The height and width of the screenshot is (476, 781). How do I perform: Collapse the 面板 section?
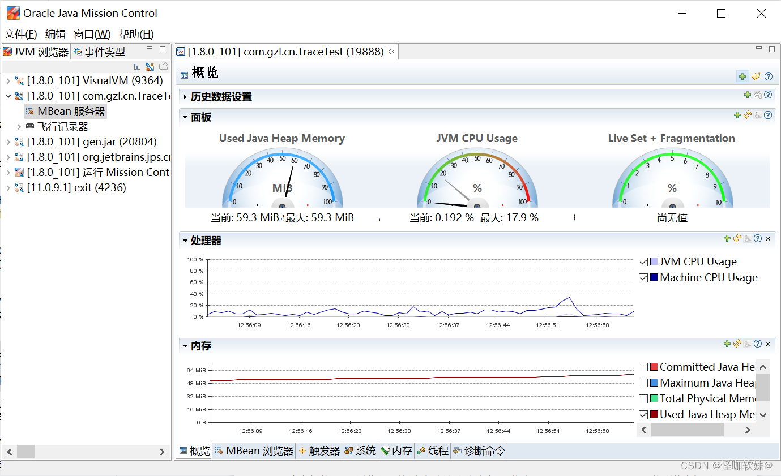185,117
